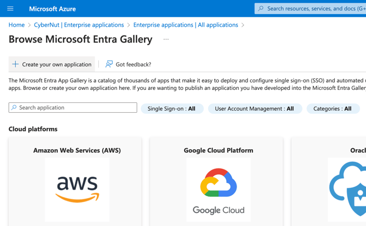Open the ellipsis menu beside page title
Image resolution: width=366 pixels, height=226 pixels.
click(x=166, y=39)
